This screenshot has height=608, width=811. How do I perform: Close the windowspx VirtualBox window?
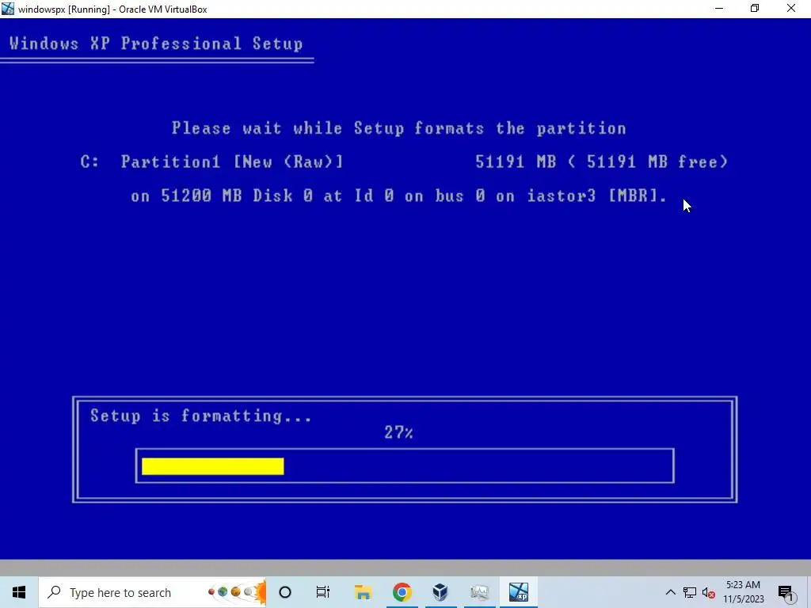pos(791,9)
